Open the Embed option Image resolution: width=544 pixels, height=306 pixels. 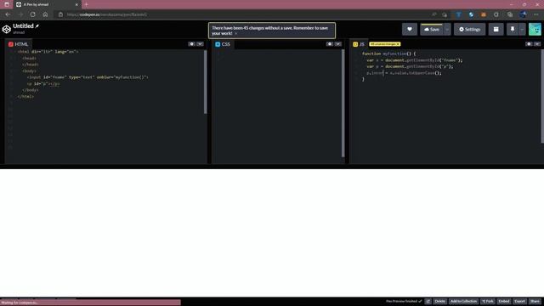click(504, 301)
